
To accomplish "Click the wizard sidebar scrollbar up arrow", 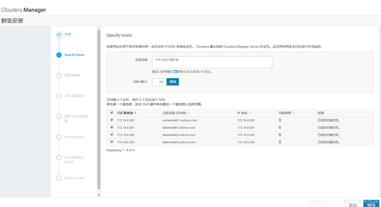I will click(x=99, y=28).
